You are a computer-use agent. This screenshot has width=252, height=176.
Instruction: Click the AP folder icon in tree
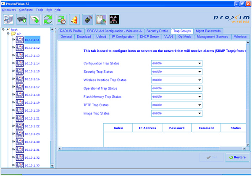coord(13,34)
